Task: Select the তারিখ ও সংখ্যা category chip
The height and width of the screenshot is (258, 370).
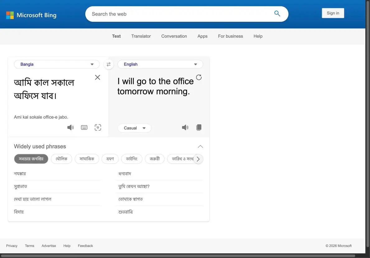Action: [180, 159]
